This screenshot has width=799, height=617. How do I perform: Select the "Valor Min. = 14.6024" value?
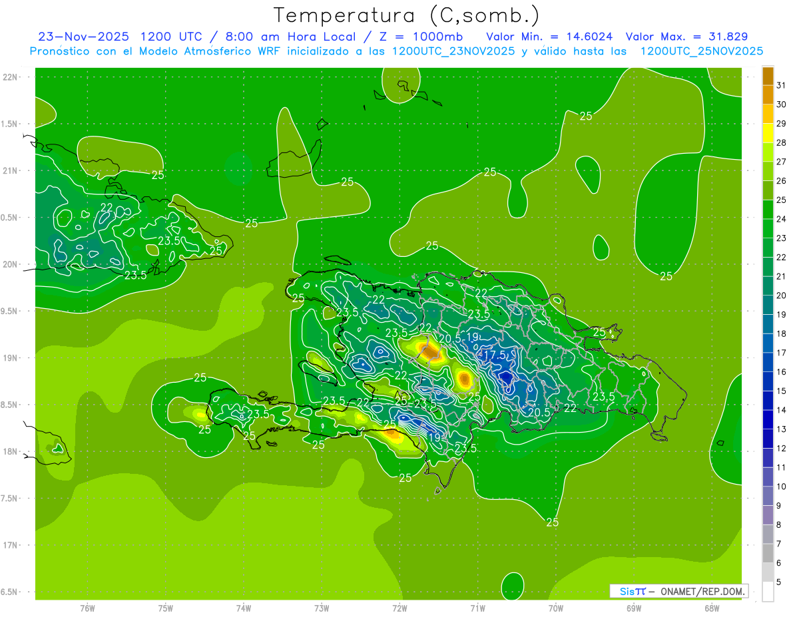point(550,37)
